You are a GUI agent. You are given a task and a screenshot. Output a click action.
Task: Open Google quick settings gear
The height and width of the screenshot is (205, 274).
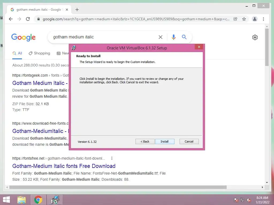(x=255, y=37)
